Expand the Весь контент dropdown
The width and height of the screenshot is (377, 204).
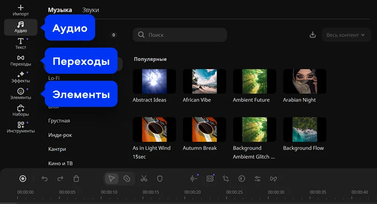click(x=346, y=35)
